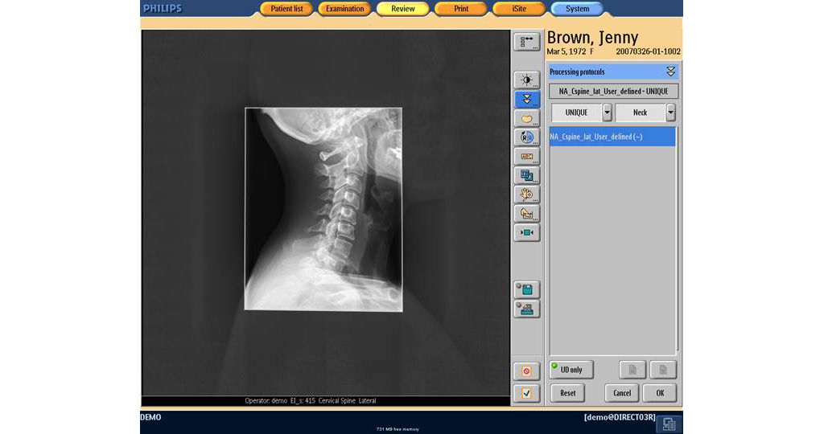Open the view layout icon above toolbar

click(x=527, y=42)
